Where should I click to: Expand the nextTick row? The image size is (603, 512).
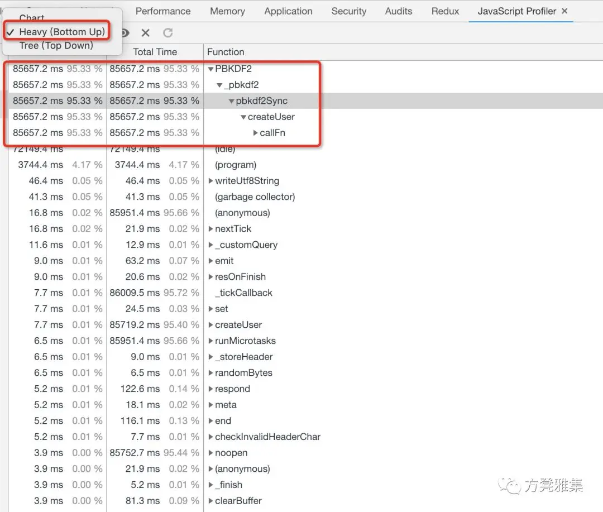pos(210,229)
